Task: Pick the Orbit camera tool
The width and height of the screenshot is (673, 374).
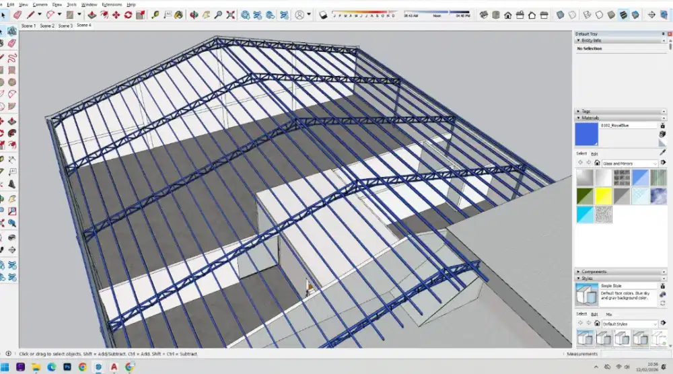Action: [194, 14]
